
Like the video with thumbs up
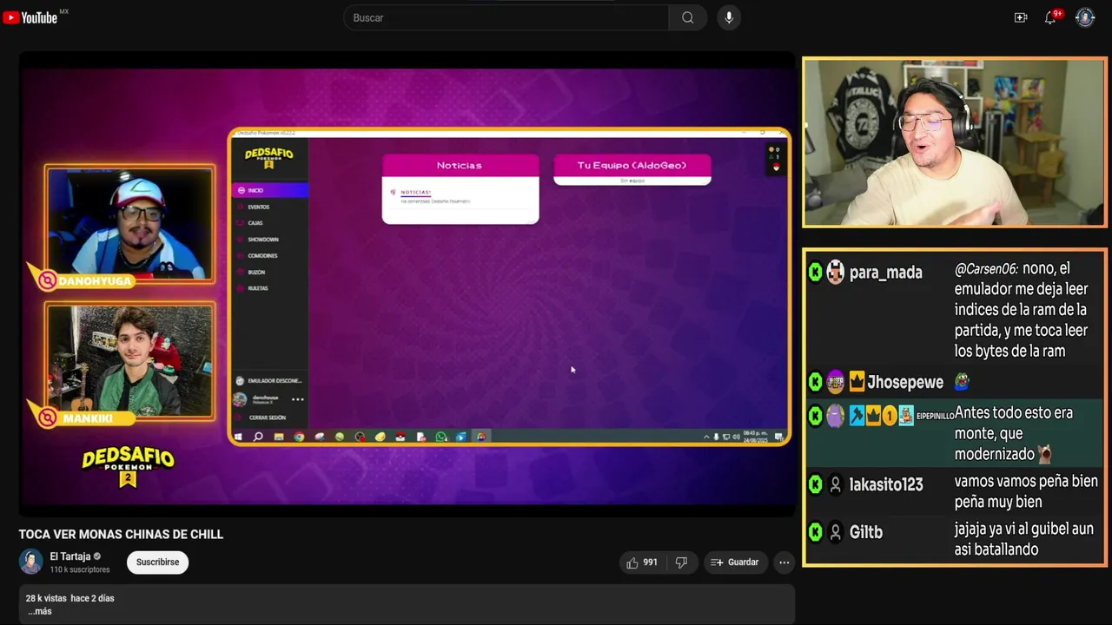[642, 562]
